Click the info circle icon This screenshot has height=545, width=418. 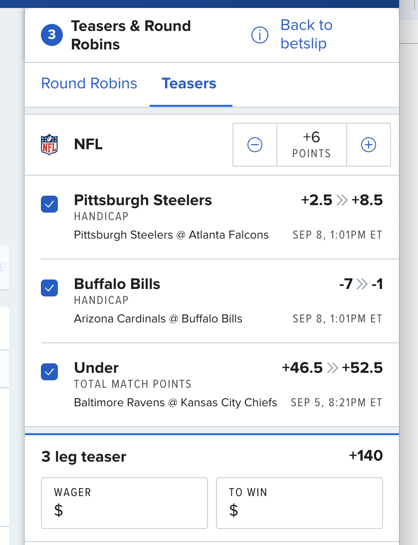point(259,35)
